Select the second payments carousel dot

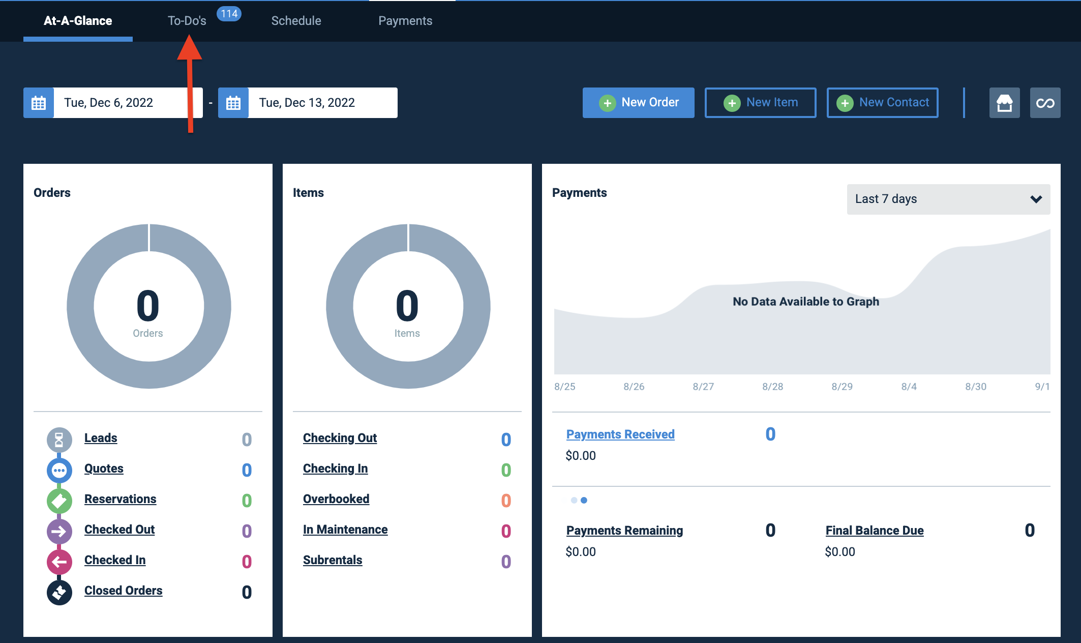click(584, 501)
